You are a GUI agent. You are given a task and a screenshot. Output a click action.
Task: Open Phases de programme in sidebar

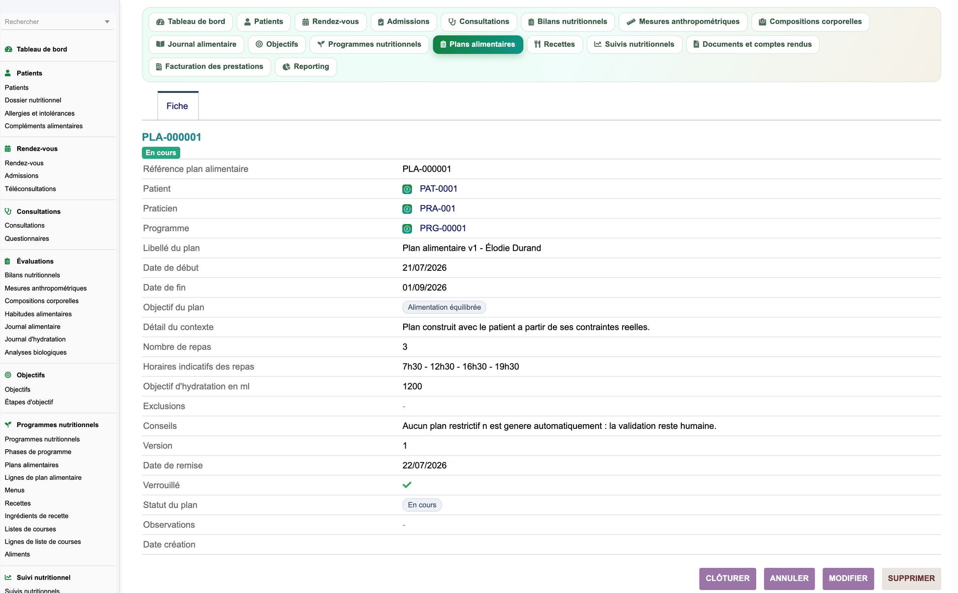click(38, 452)
